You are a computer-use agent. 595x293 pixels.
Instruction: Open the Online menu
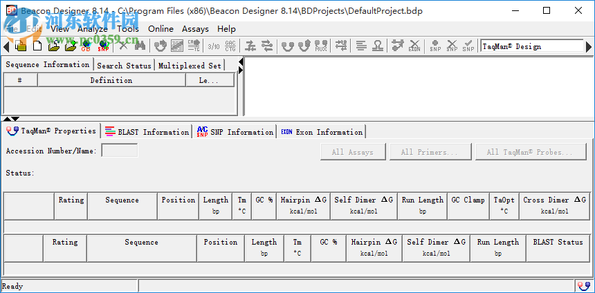point(161,29)
